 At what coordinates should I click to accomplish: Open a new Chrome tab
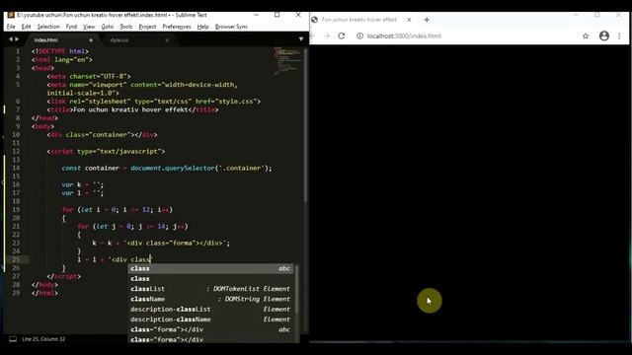click(x=427, y=20)
